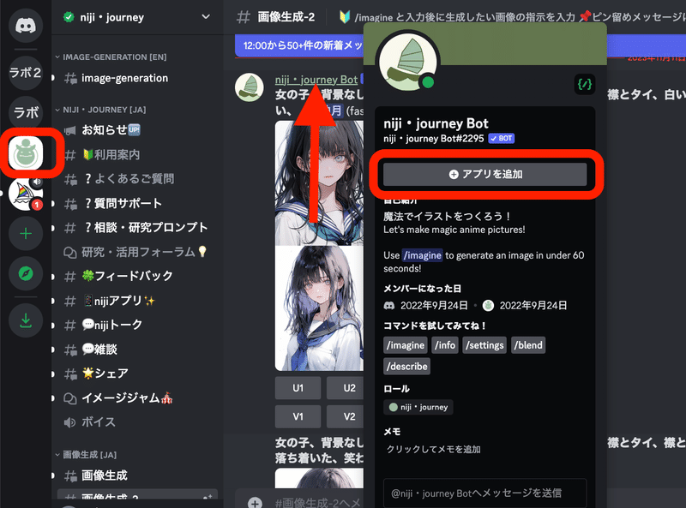The image size is (686, 508).
Task: Click the Discord join date icon
Action: click(x=389, y=305)
